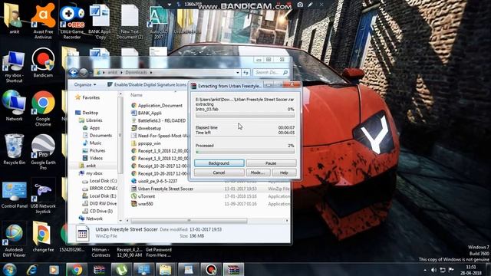Click the Bandicam pencil draw icon
The image size is (491, 276).
click(x=310, y=5)
